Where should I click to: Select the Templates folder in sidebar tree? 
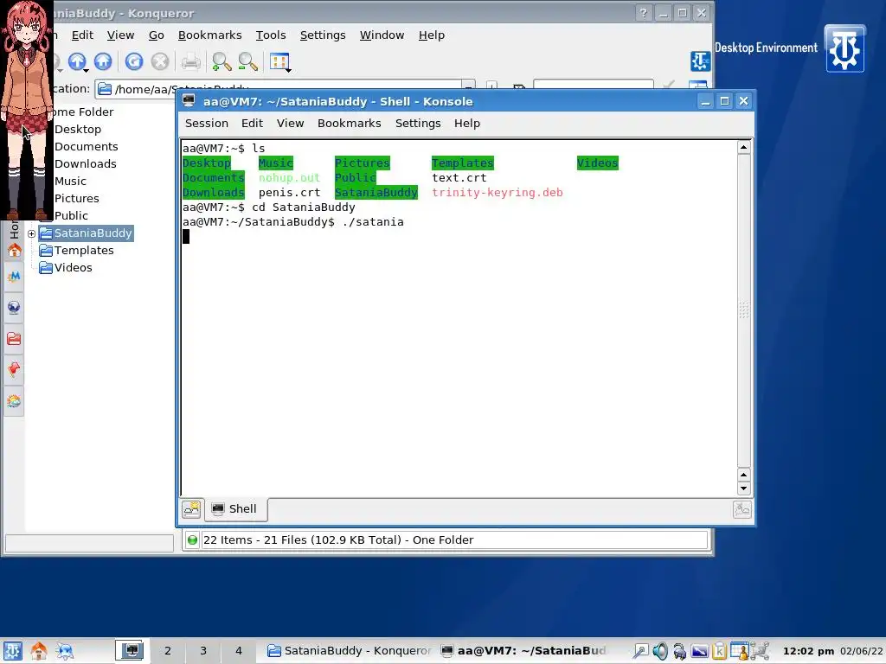point(76,251)
